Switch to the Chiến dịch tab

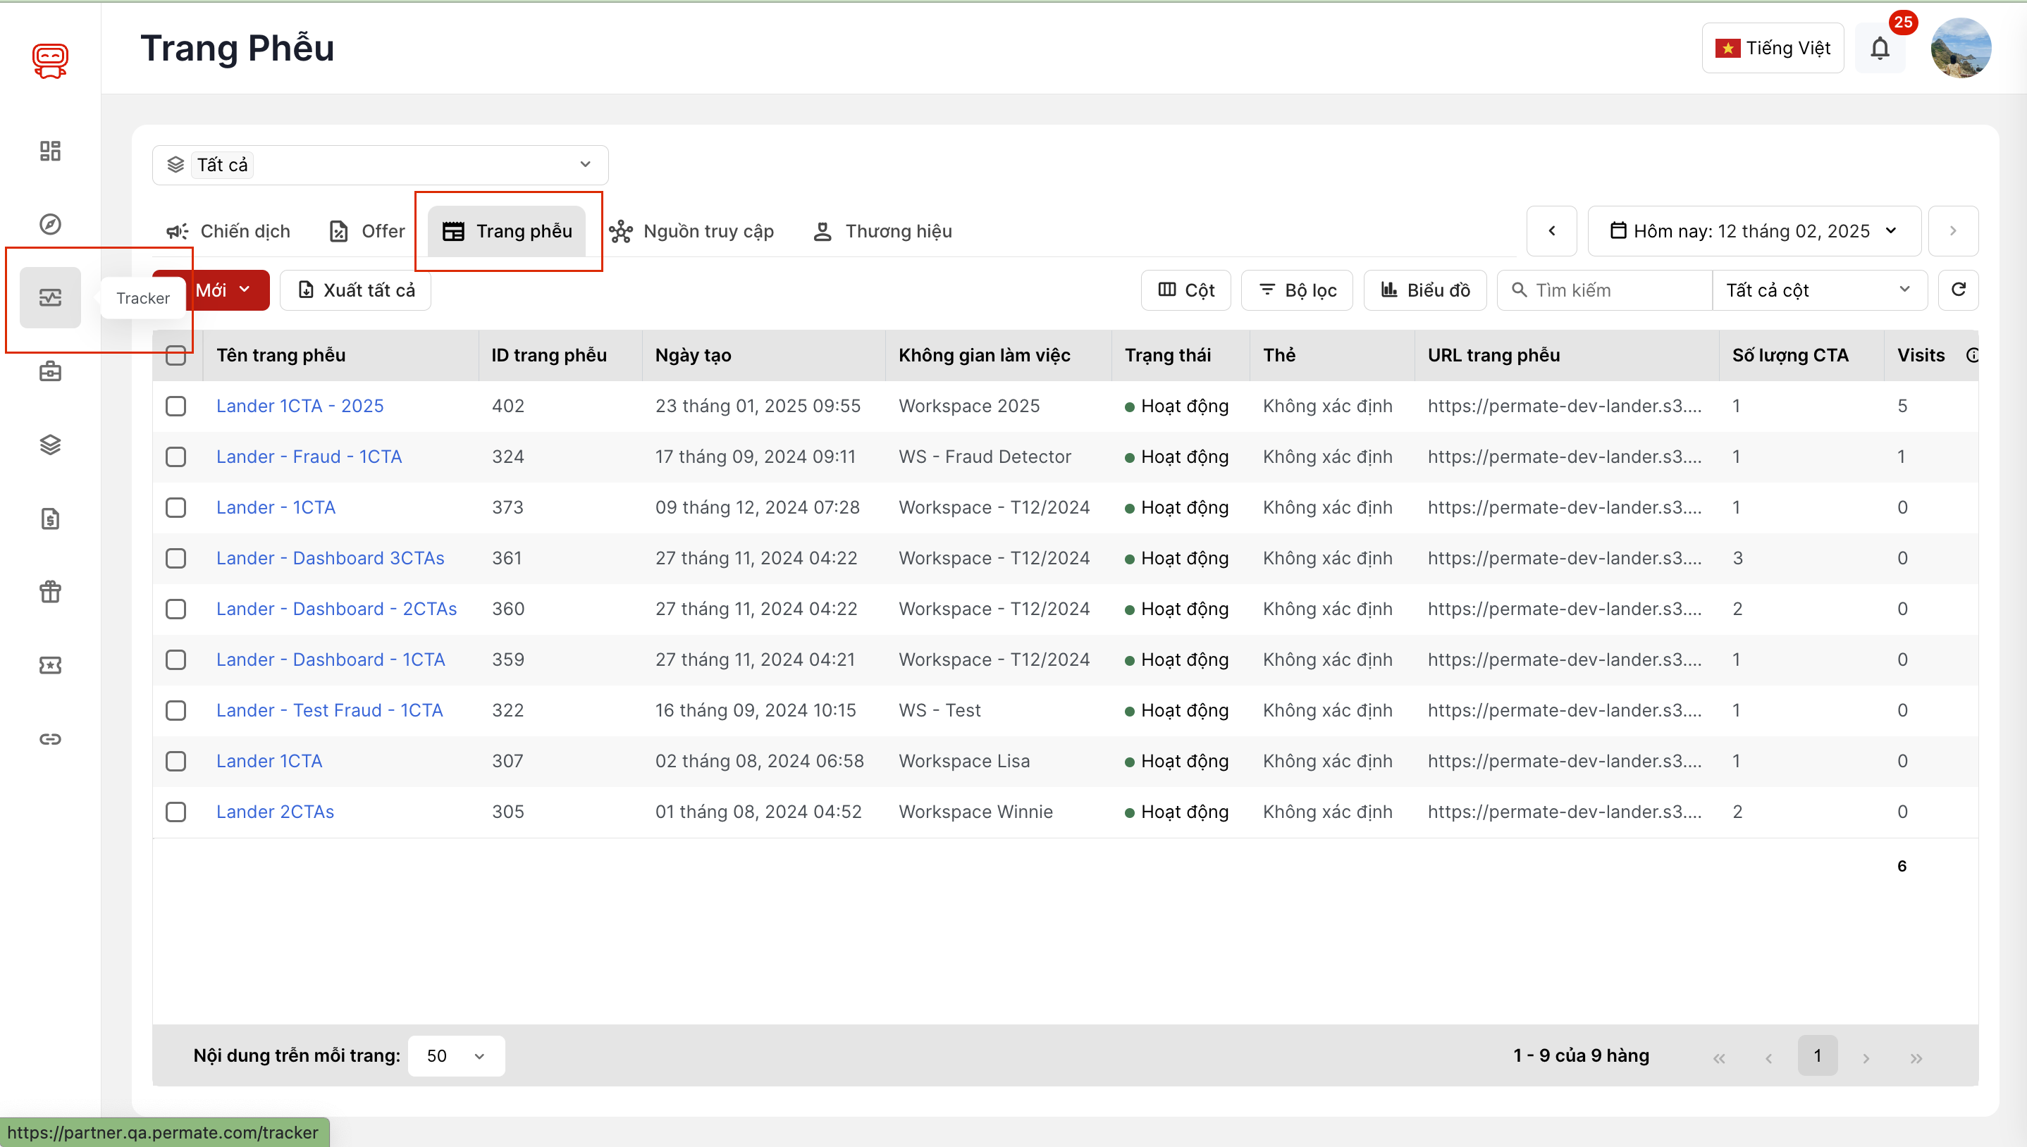[228, 231]
